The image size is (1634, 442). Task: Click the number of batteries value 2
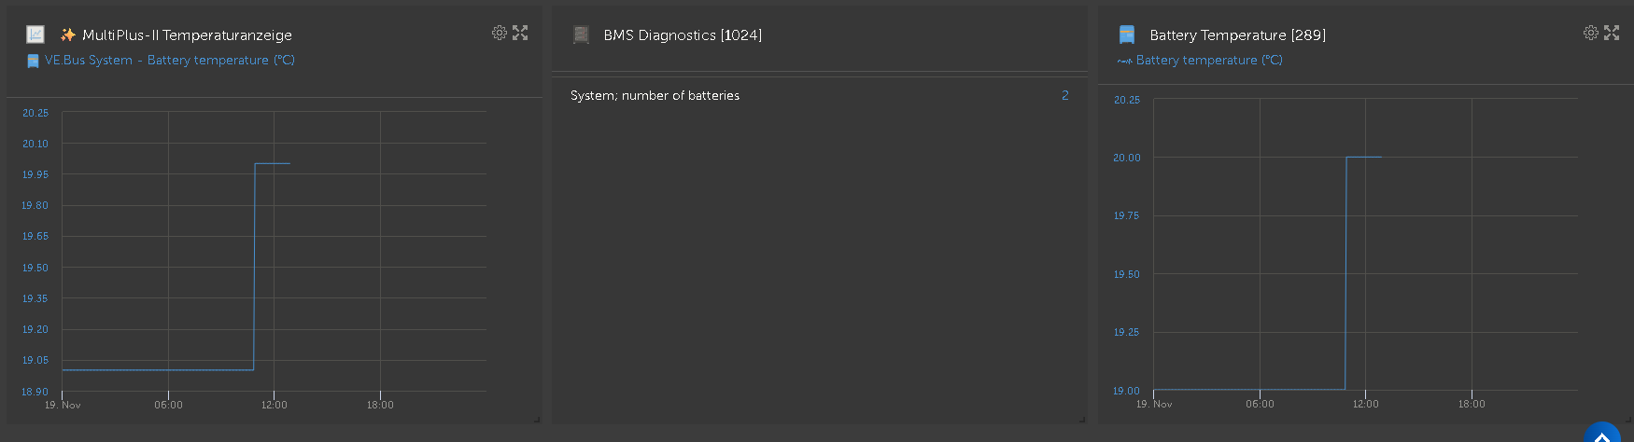point(1064,95)
